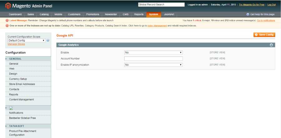The height and width of the screenshot is (138, 281).
Task: Click the Enable IP anonymization label
Action: click(75, 65)
